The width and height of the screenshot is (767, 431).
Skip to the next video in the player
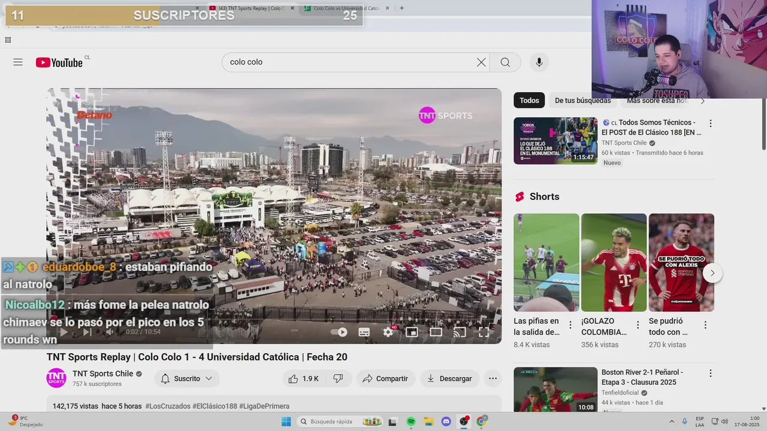coord(87,332)
